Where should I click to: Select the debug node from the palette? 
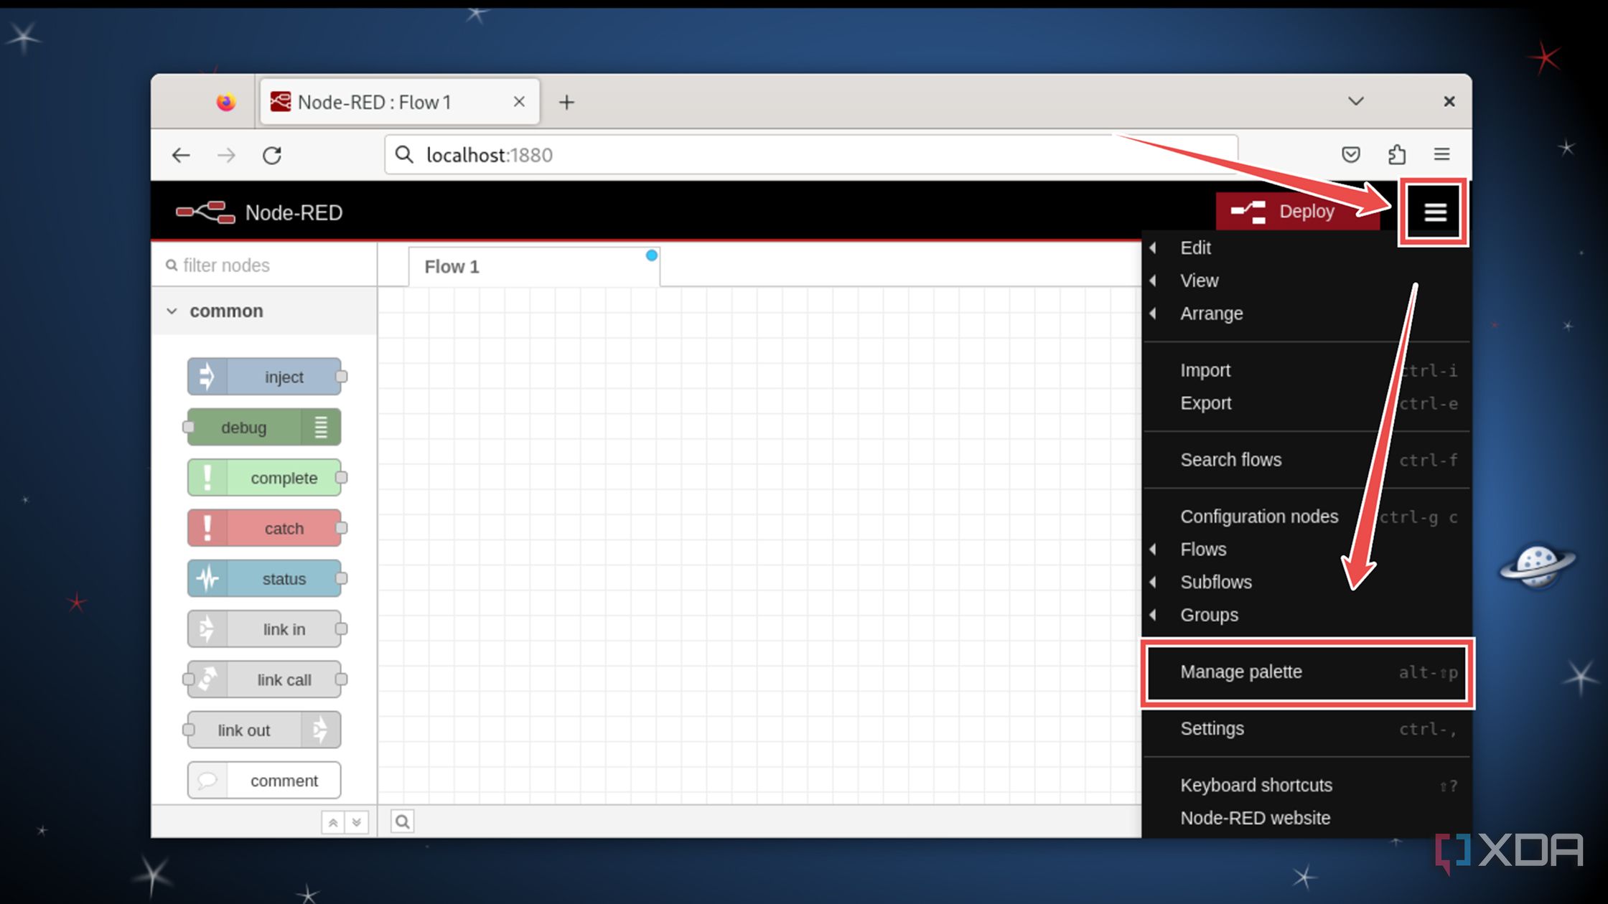click(x=263, y=427)
